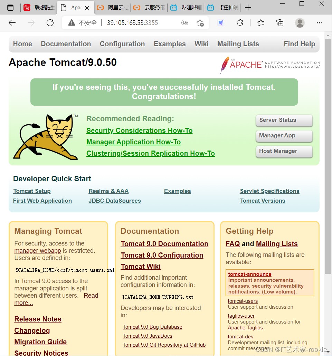The width and height of the screenshot is (332, 356).
Task: Open JDBC DataSources link
Action: click(x=115, y=201)
